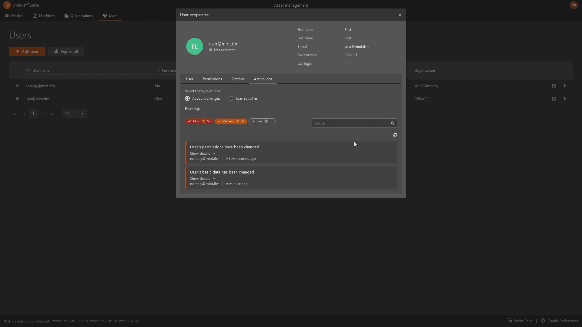Select the User activities radio button
582x327 pixels.
pos(231,98)
